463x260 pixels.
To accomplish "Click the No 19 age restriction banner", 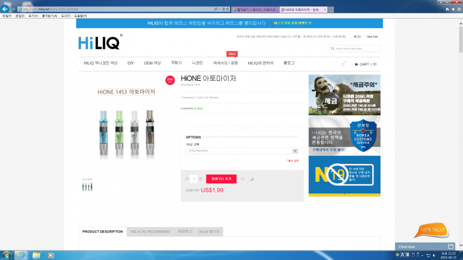I will (344, 176).
